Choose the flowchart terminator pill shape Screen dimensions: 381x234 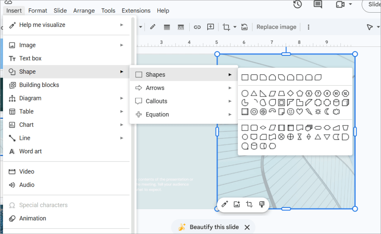tap(318, 128)
